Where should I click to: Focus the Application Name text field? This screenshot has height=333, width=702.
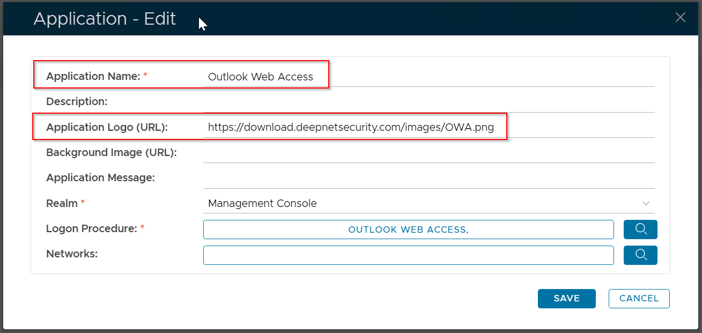(x=428, y=77)
